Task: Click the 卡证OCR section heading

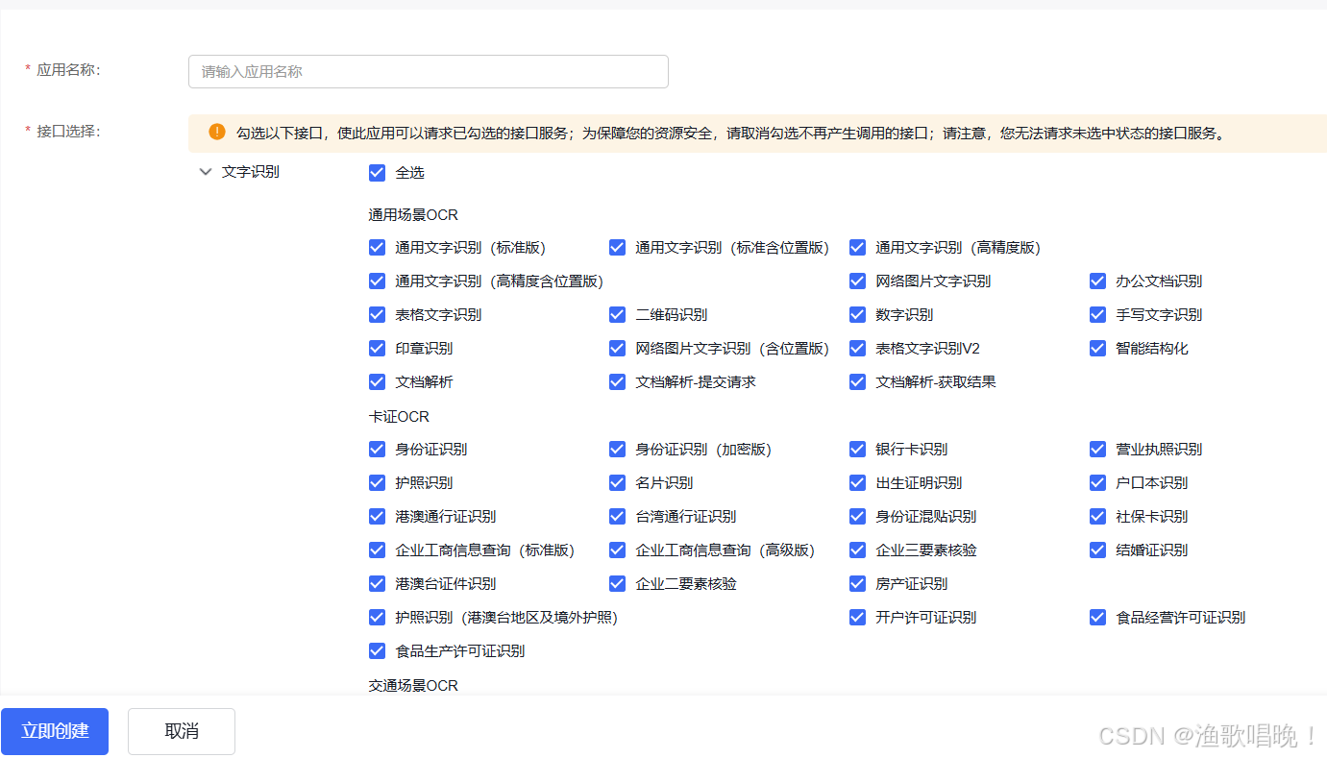Action: tap(399, 416)
